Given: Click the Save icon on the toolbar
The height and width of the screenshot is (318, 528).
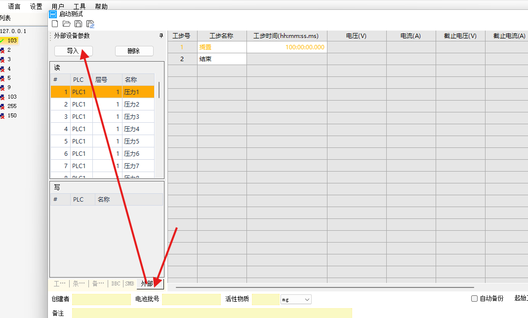Looking at the screenshot, I should point(79,23).
